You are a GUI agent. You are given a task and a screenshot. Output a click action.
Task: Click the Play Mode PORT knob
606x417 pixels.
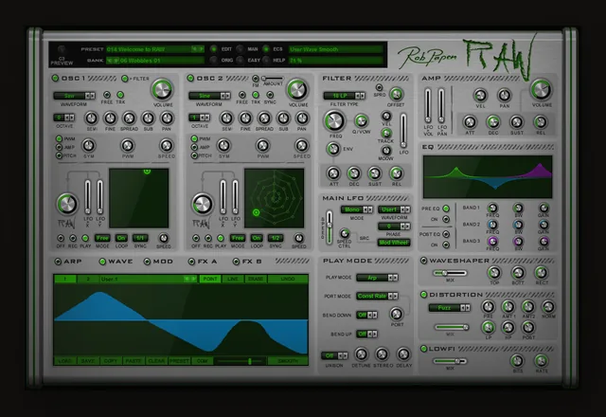pos(397,314)
